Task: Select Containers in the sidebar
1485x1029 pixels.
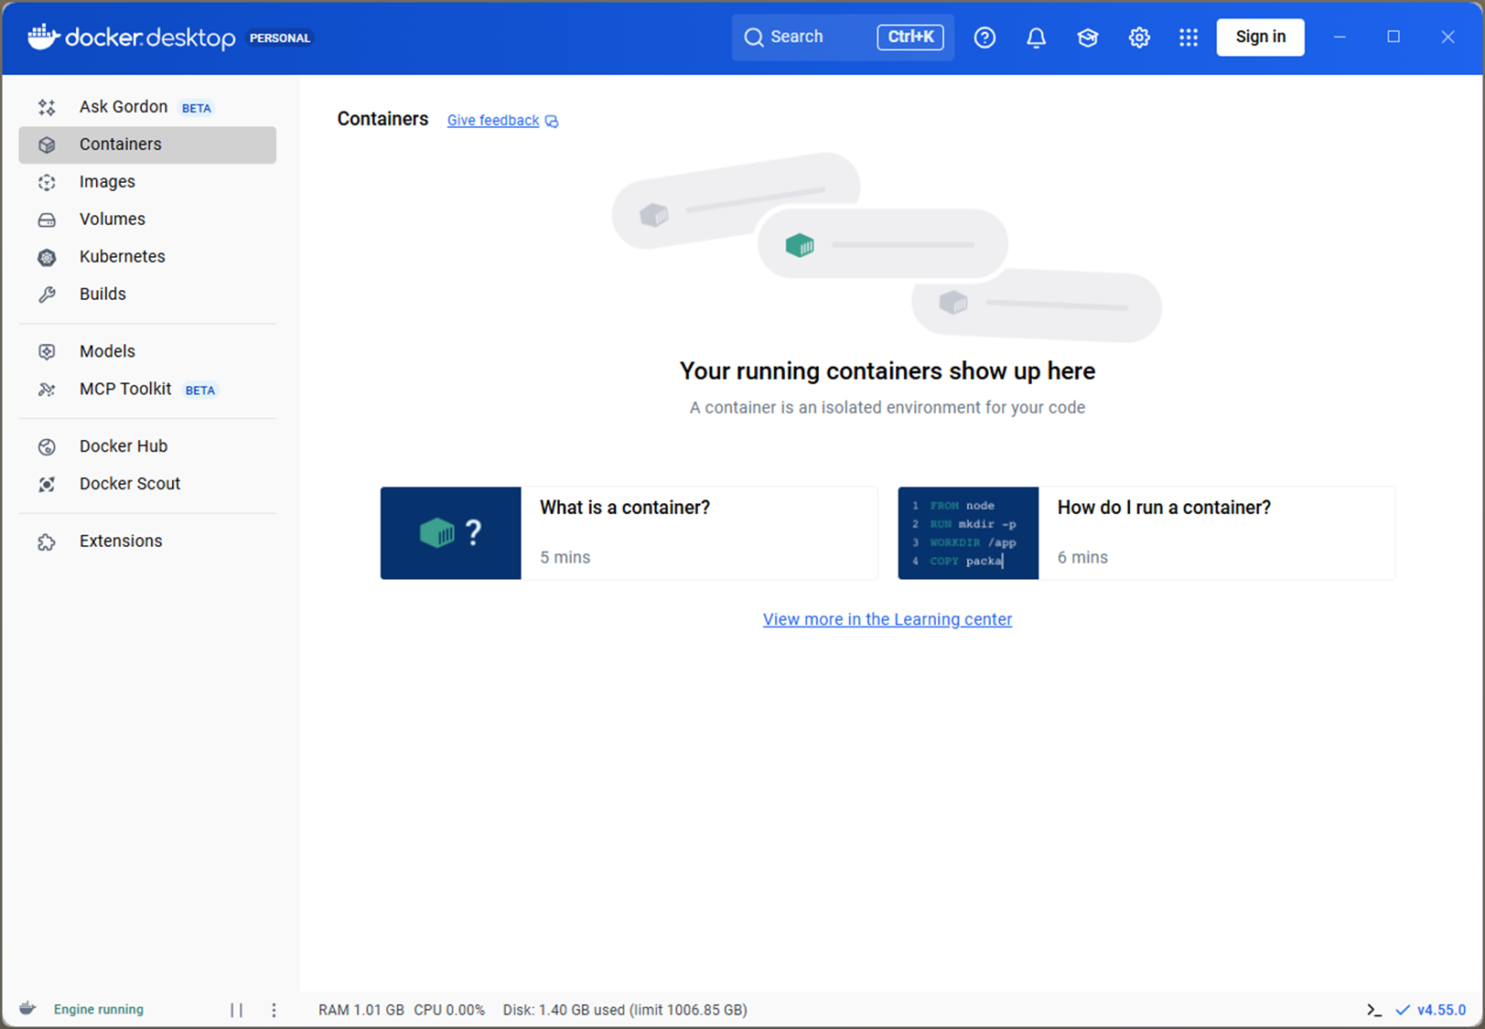Action: pos(147,145)
